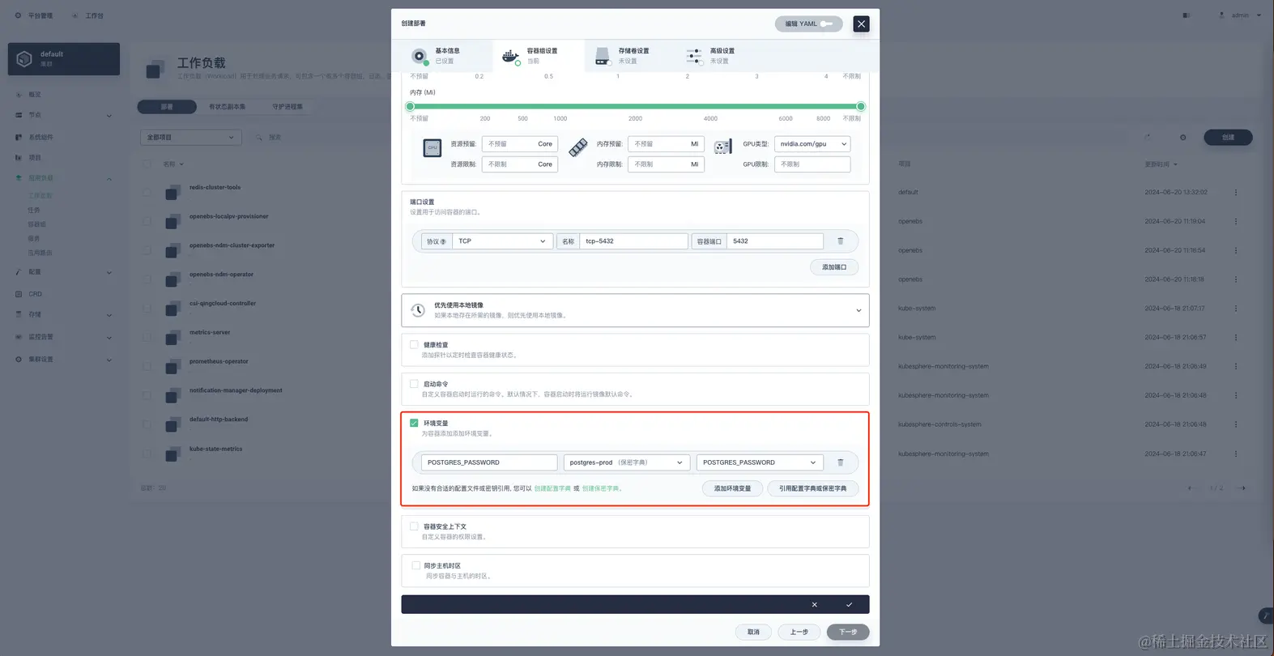Open the POSTGRES_PASSWORD key dropdown
Viewport: 1274px width, 656px height.
point(760,462)
